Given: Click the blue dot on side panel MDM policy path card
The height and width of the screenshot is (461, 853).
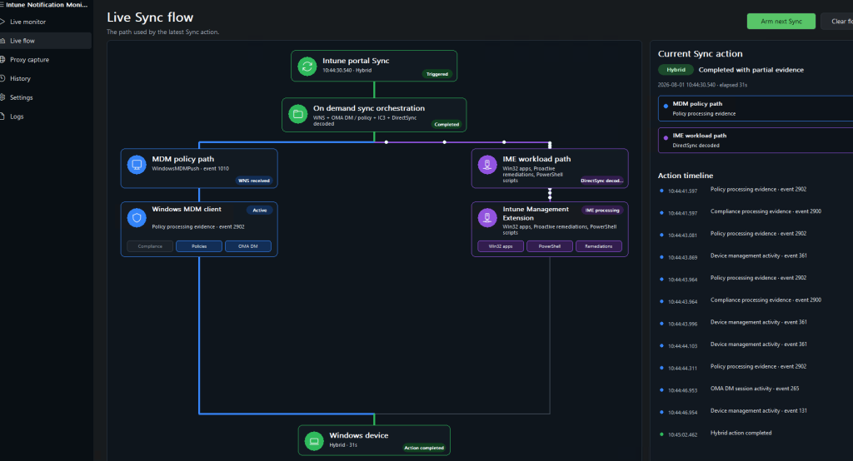Looking at the screenshot, I should click(x=666, y=106).
